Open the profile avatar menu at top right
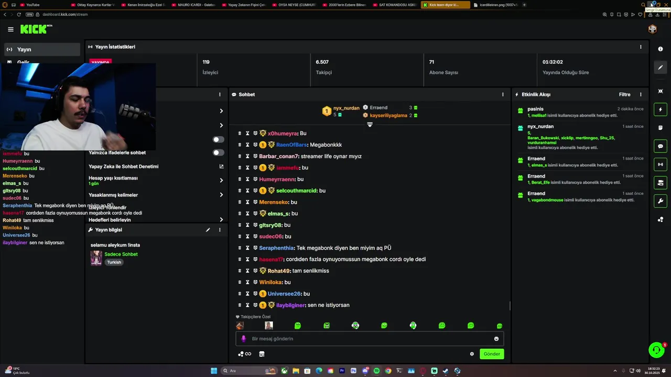This screenshot has height=377, width=671. coord(652,29)
